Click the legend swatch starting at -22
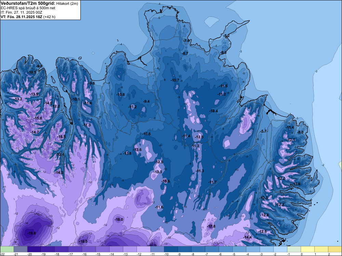The width and height of the screenshot is (342, 256). click(x=7, y=249)
